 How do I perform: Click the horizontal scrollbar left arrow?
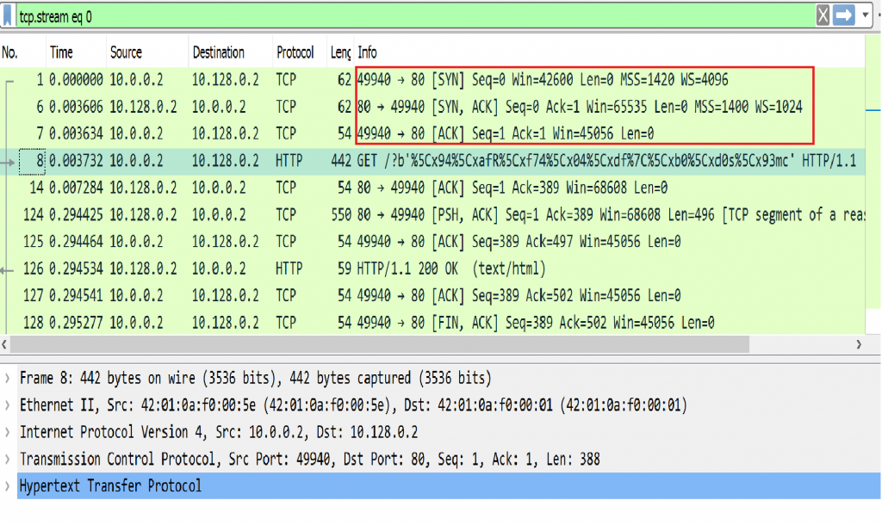point(4,344)
